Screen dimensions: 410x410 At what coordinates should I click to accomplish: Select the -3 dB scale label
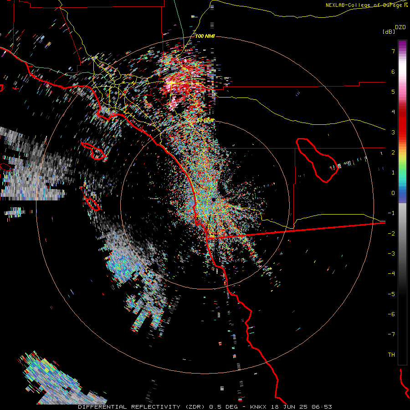tap(391, 254)
